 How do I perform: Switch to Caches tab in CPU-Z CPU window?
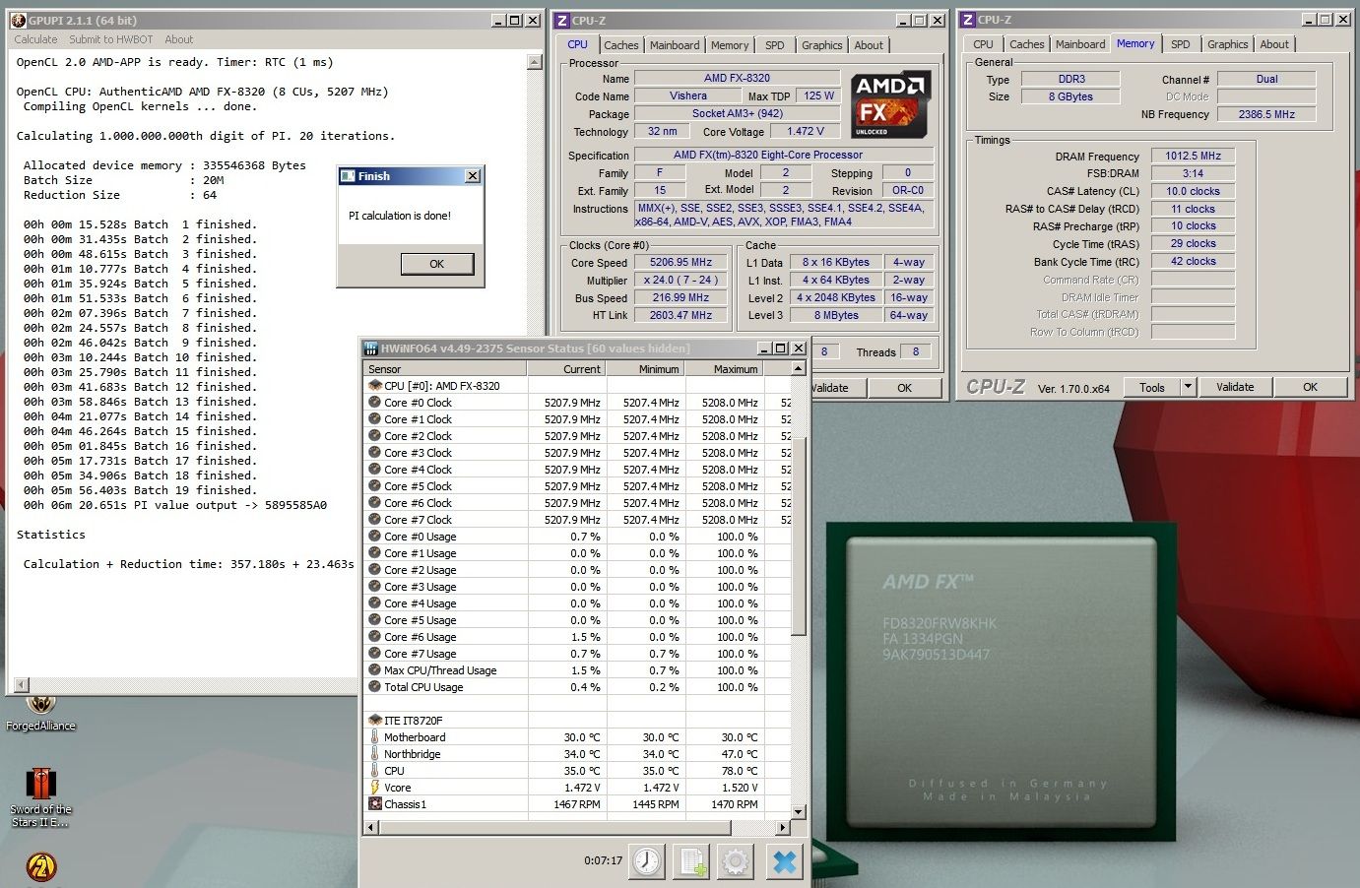coord(621,45)
